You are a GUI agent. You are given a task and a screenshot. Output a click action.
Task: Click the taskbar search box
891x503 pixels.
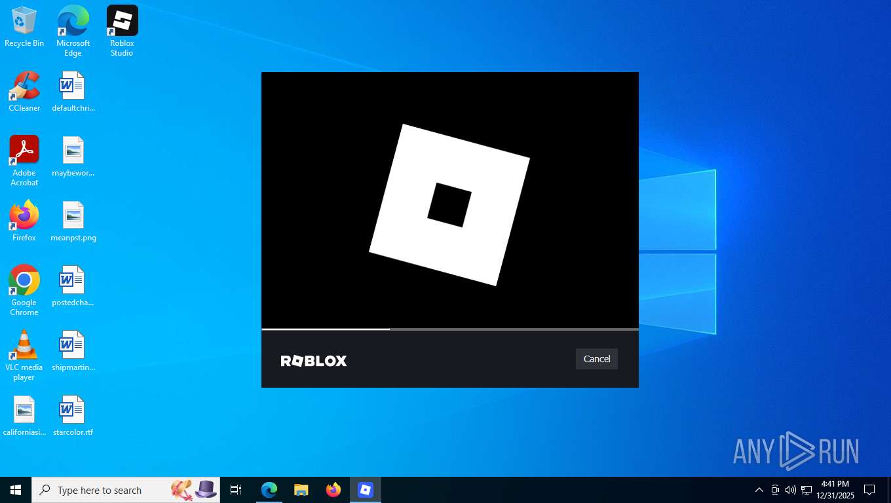[126, 490]
